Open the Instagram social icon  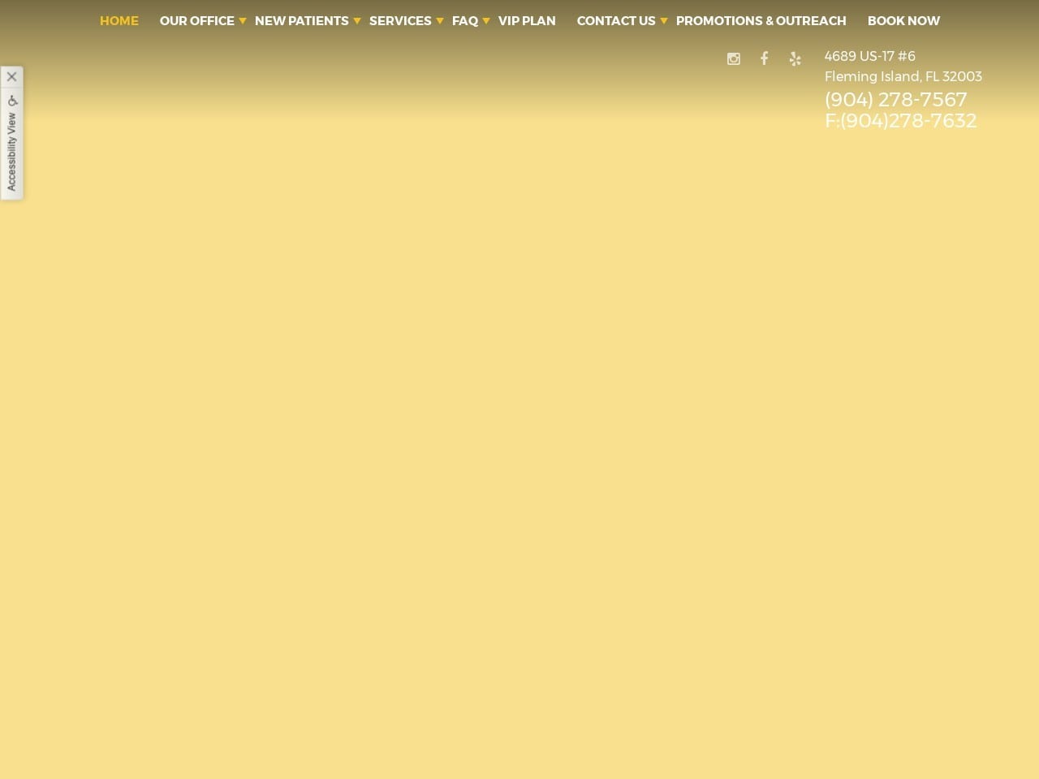point(734,58)
